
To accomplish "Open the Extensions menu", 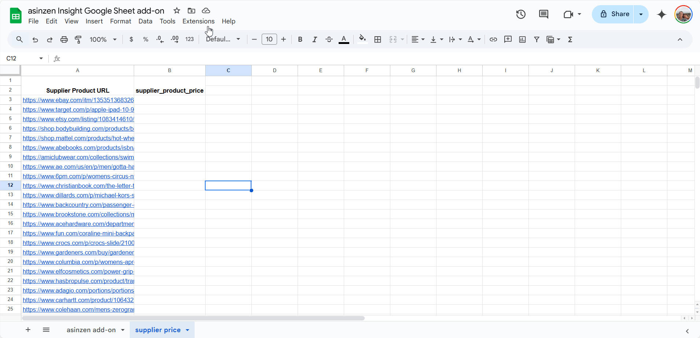I will coord(199,21).
